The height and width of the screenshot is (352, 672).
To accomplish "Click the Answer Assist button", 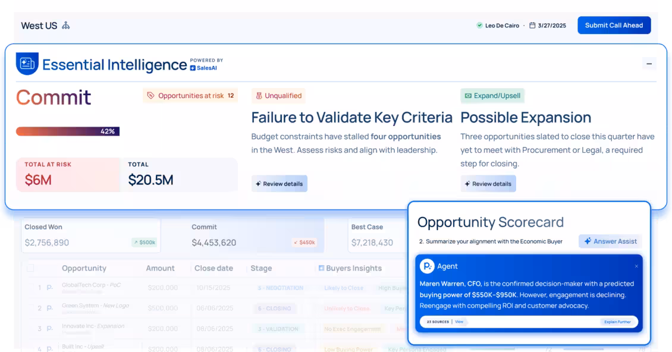I will point(610,241).
